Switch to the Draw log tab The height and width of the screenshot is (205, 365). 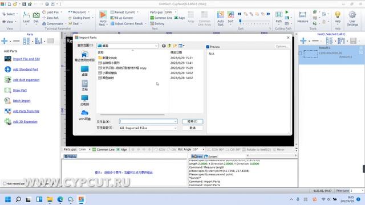(x=197, y=157)
